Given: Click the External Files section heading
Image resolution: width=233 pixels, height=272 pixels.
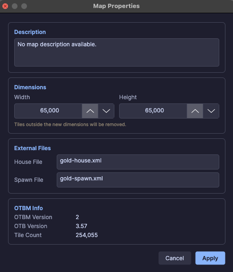Looking at the screenshot, I should coord(33,148).
